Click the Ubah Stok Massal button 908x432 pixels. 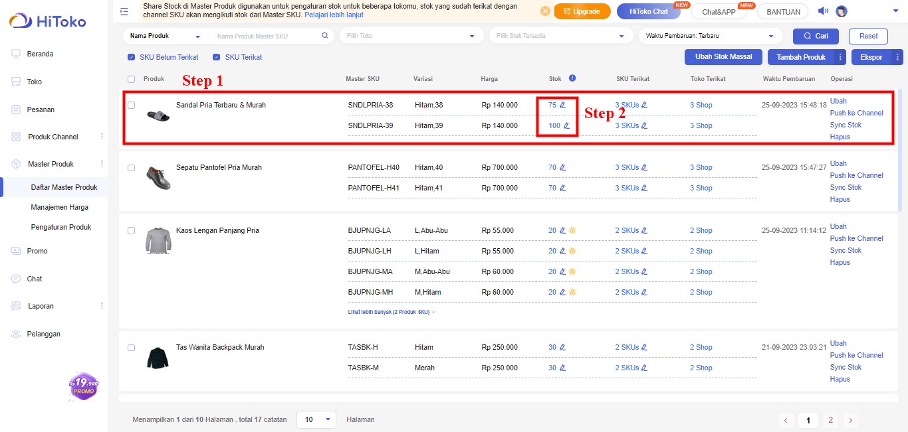[723, 57]
